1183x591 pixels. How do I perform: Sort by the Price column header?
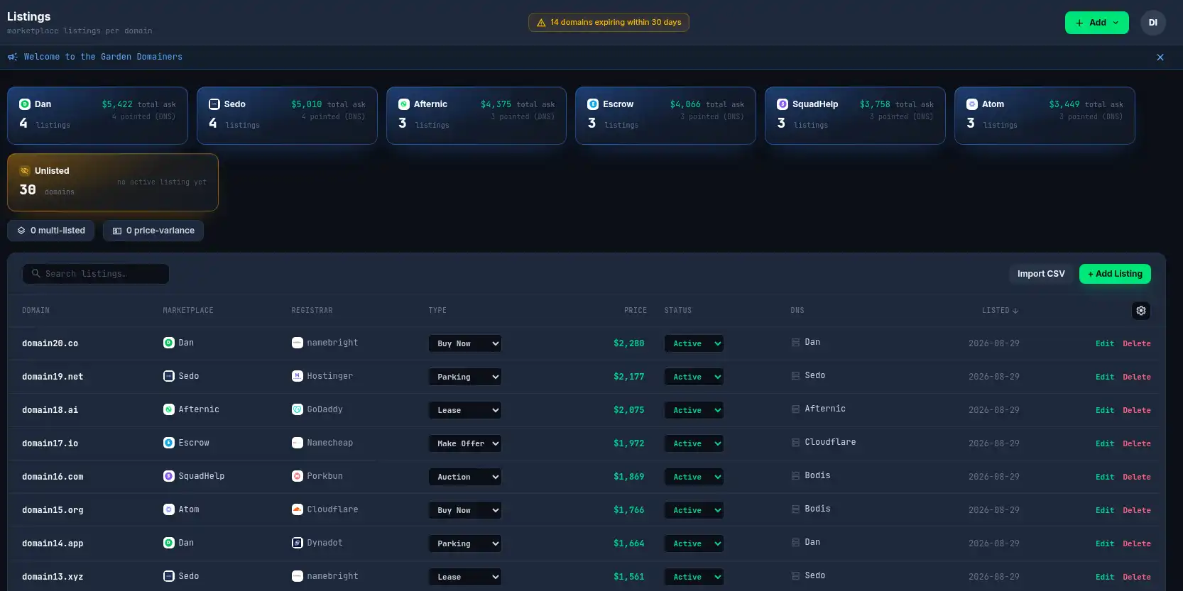click(636, 311)
